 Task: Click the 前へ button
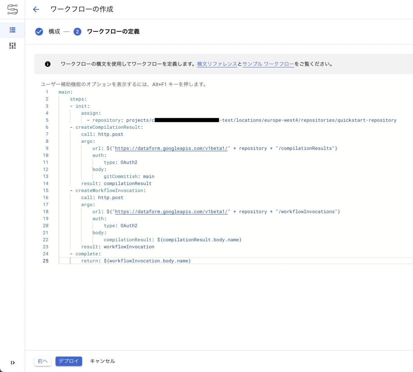(x=43, y=361)
